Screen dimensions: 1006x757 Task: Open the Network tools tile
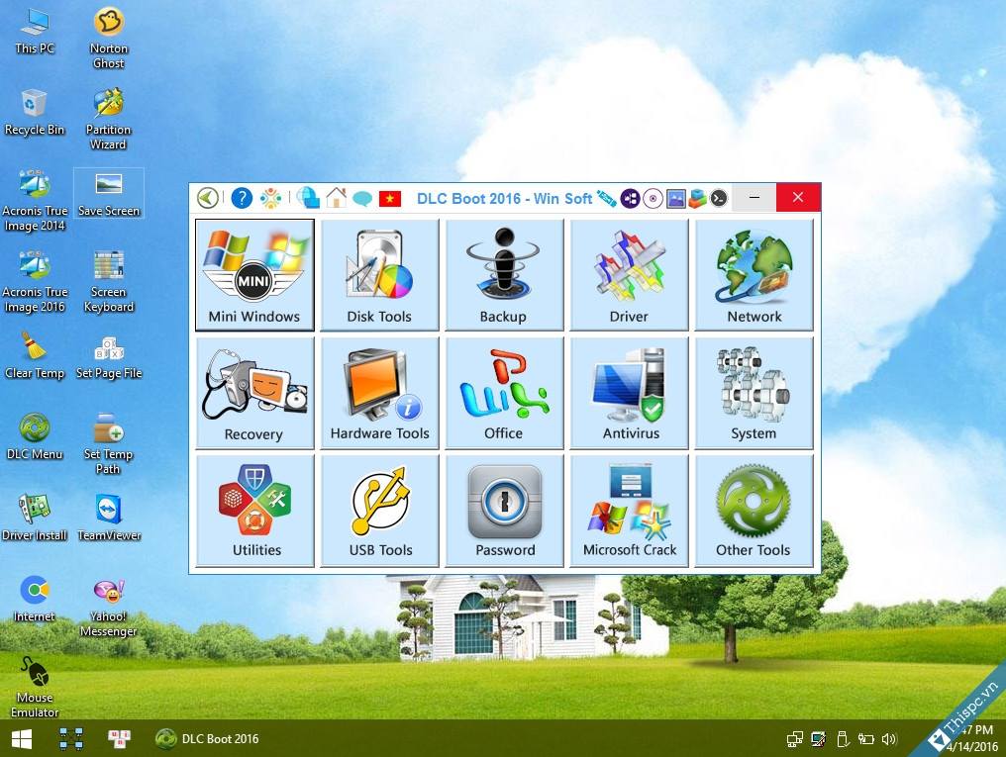click(754, 275)
